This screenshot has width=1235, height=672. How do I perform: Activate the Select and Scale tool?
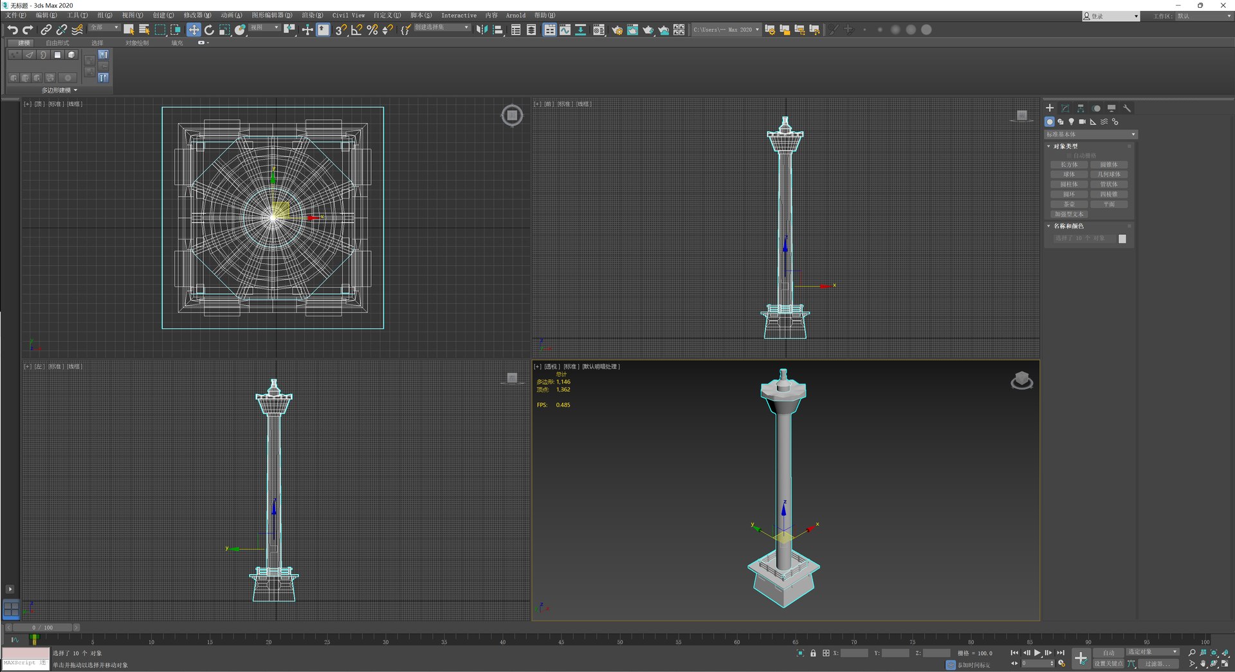224,30
